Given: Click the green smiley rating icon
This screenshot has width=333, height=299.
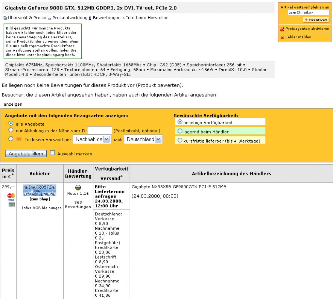Looking at the screenshot, I should click(78, 187).
